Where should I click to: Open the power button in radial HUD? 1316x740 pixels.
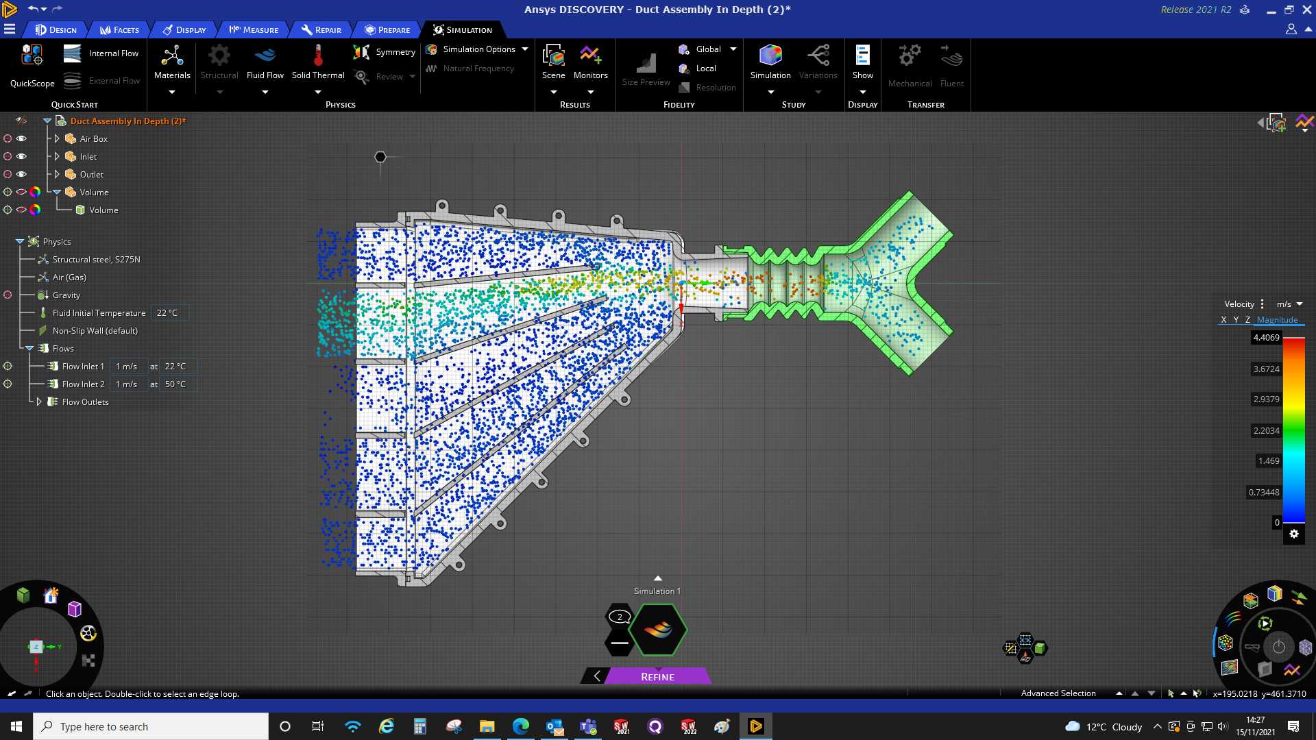[x=1278, y=647]
